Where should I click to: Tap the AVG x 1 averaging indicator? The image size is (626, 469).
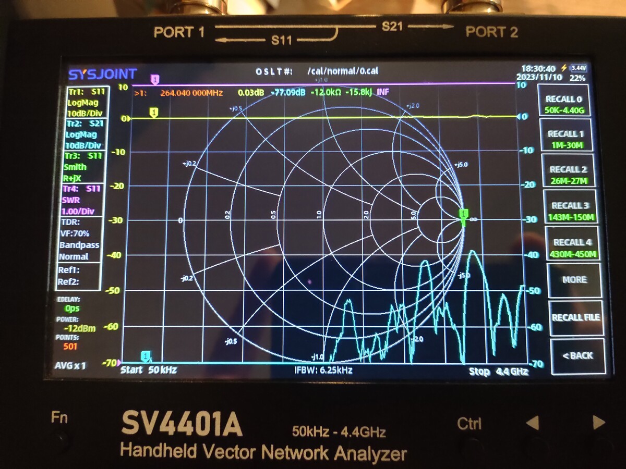70,365
